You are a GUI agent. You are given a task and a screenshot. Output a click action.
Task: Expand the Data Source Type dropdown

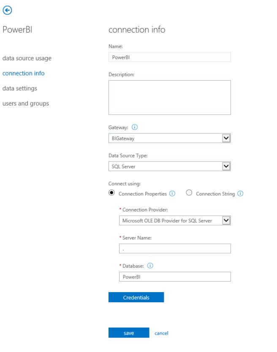[x=226, y=166]
